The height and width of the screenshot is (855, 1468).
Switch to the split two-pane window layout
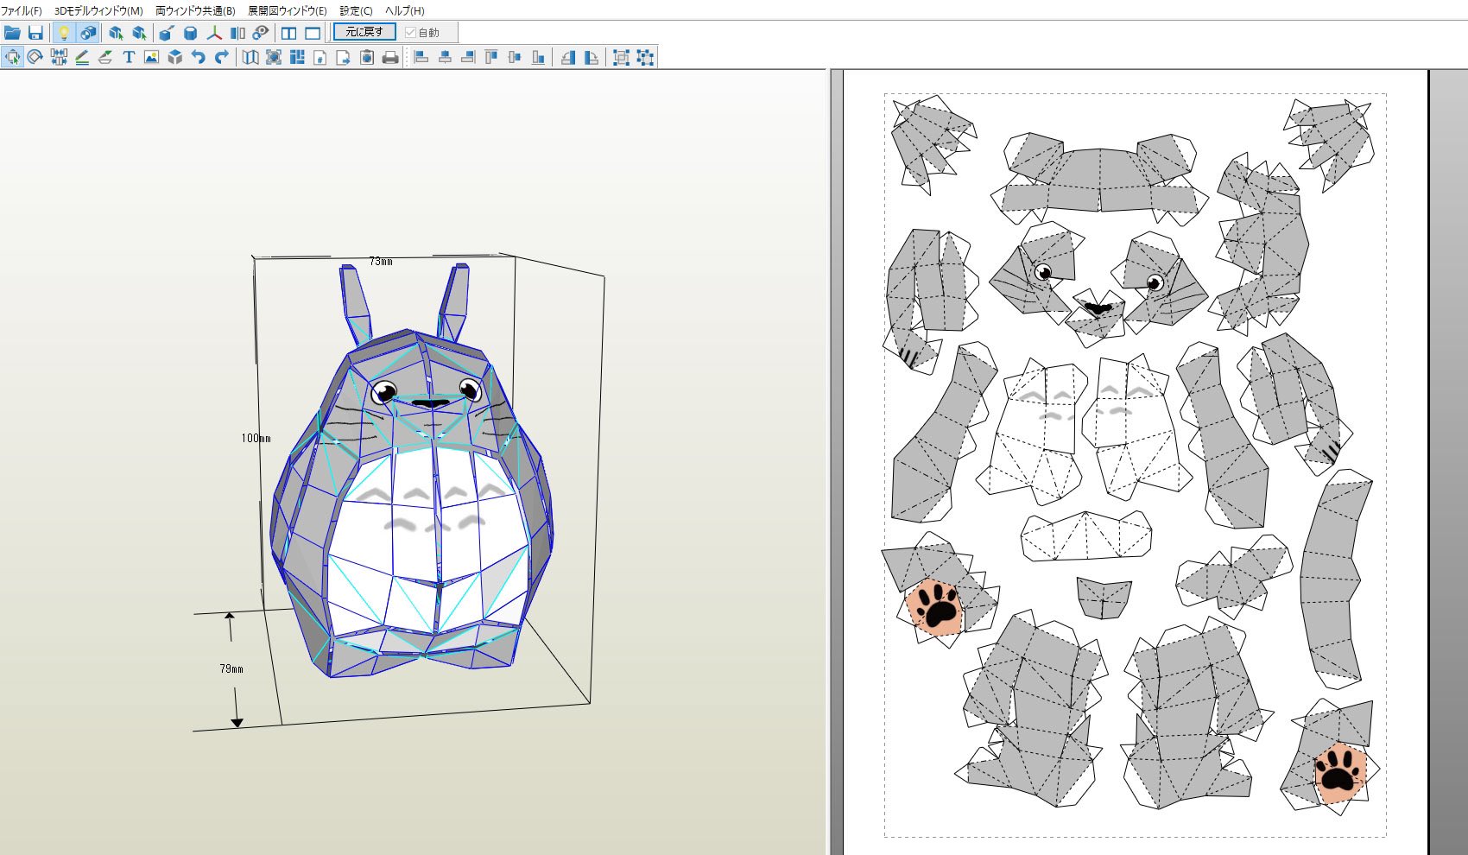[289, 33]
